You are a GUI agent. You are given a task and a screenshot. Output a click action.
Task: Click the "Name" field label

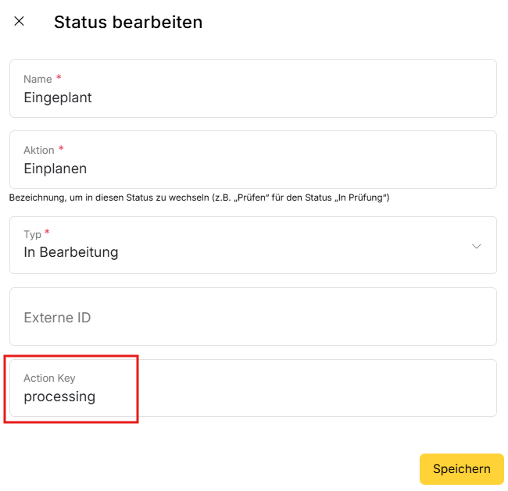click(x=38, y=79)
